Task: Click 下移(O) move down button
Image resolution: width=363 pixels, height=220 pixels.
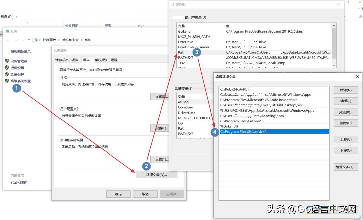Action: (x=346, y=150)
